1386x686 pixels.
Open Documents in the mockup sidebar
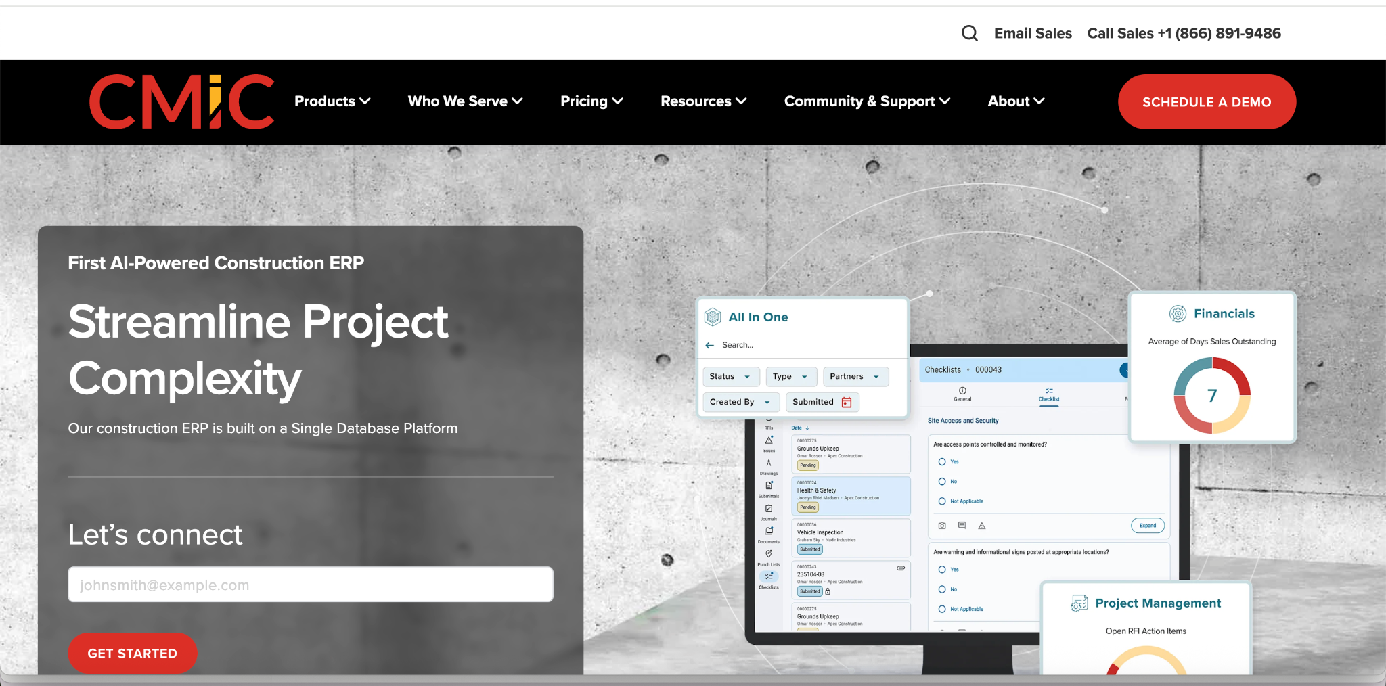click(x=769, y=534)
